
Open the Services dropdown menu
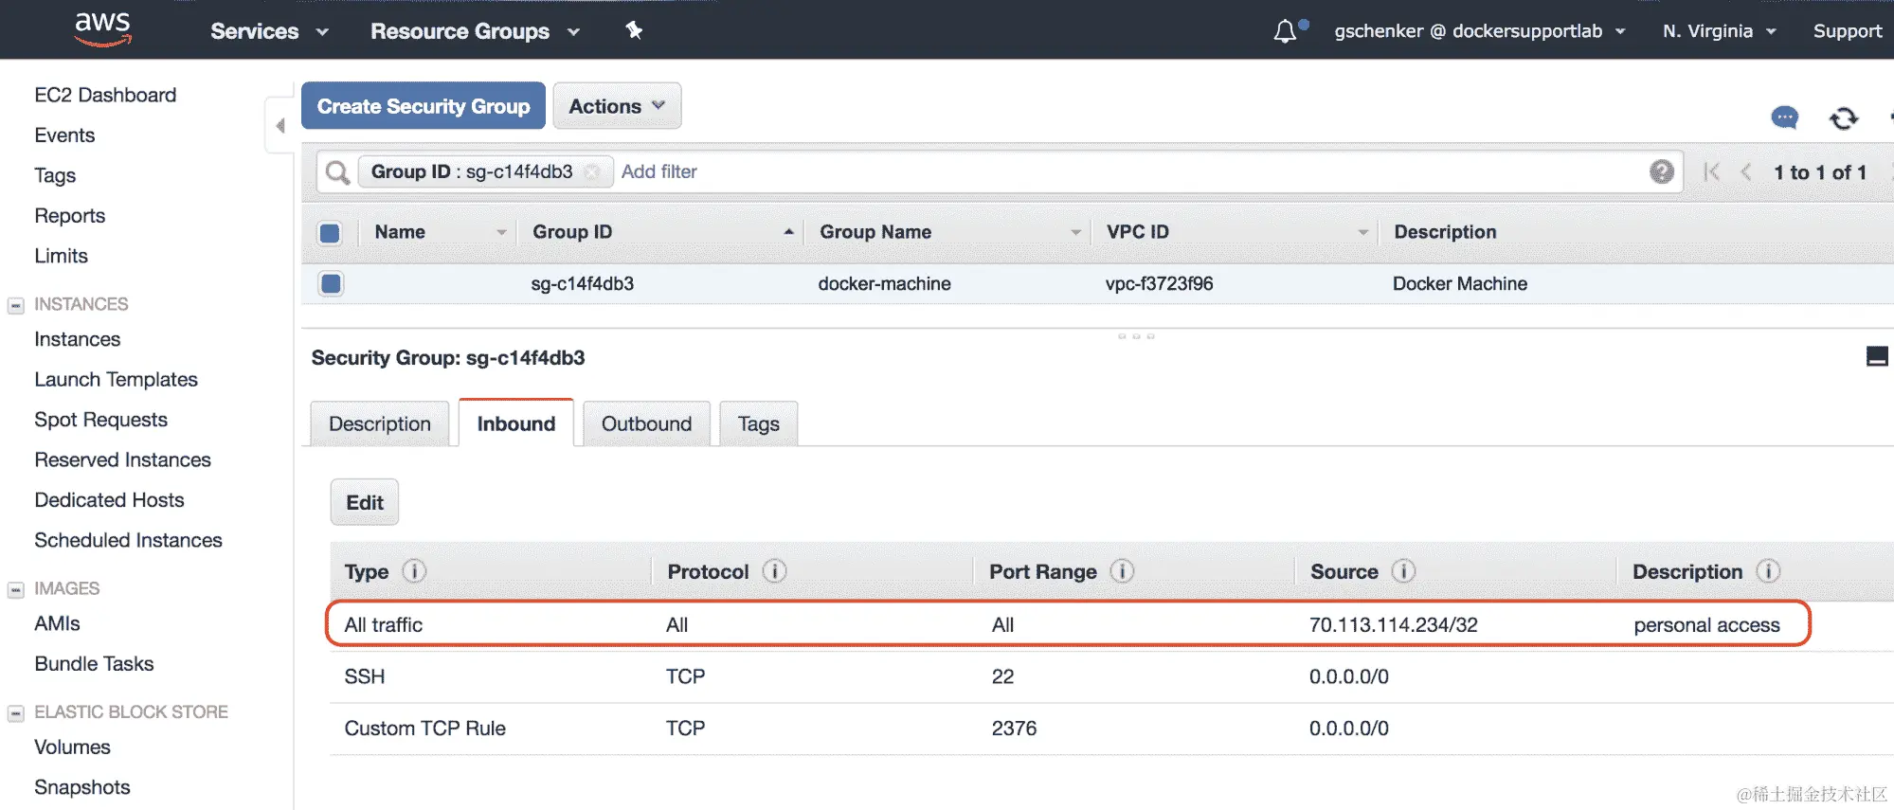click(269, 31)
